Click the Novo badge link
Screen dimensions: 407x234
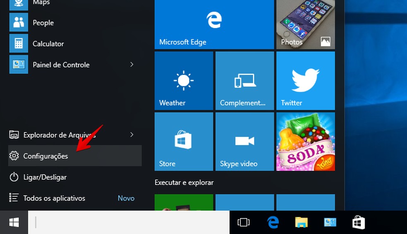pos(126,198)
